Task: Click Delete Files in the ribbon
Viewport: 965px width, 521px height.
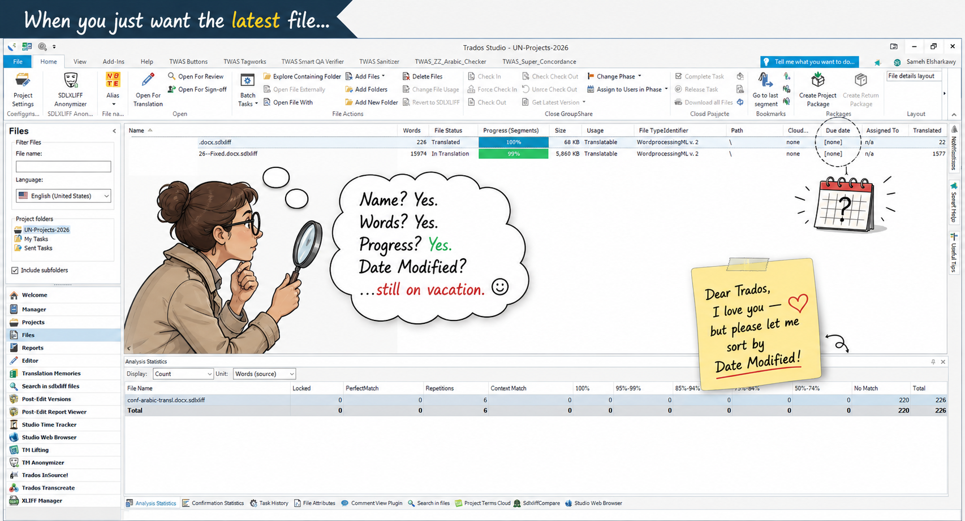Action: (x=423, y=76)
